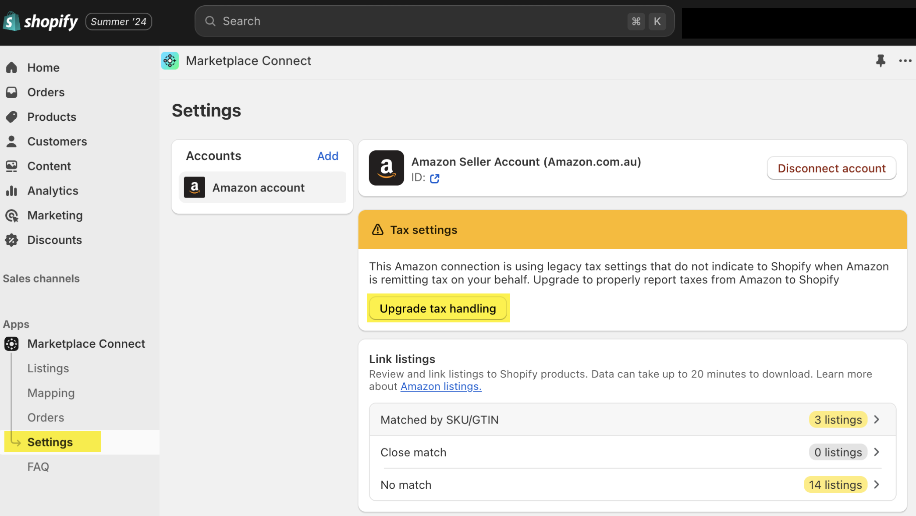
Task: Open the three-dot more actions menu
Action: click(x=905, y=61)
